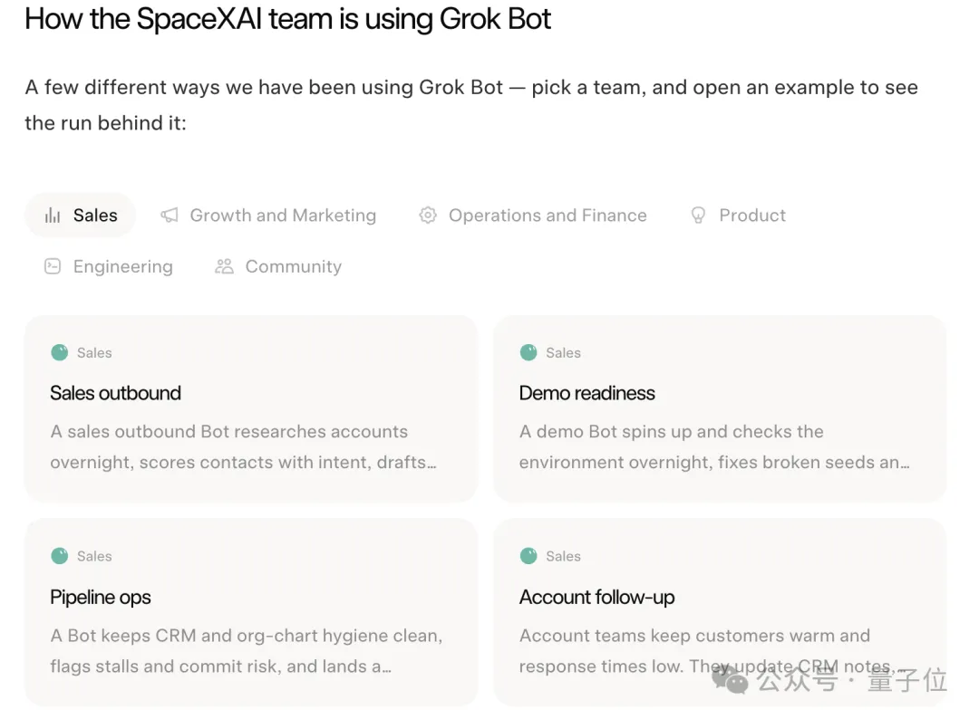
Task: Click green dot icon on Demo readiness card
Action: [x=528, y=352]
